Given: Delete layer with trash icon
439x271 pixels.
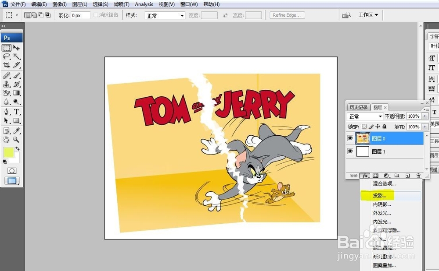Looking at the screenshot, I should (418, 176).
